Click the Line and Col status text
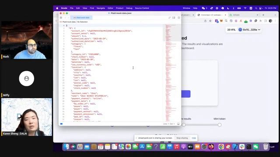 coord(169,124)
